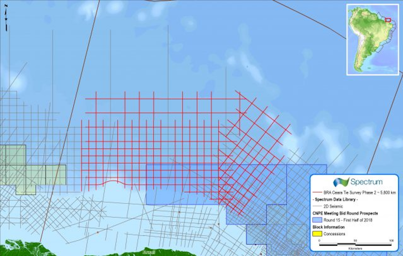The width and height of the screenshot is (403, 256).
Task: Click the red BRA Ceara Tie Survey line symbol
Action: pos(318,192)
